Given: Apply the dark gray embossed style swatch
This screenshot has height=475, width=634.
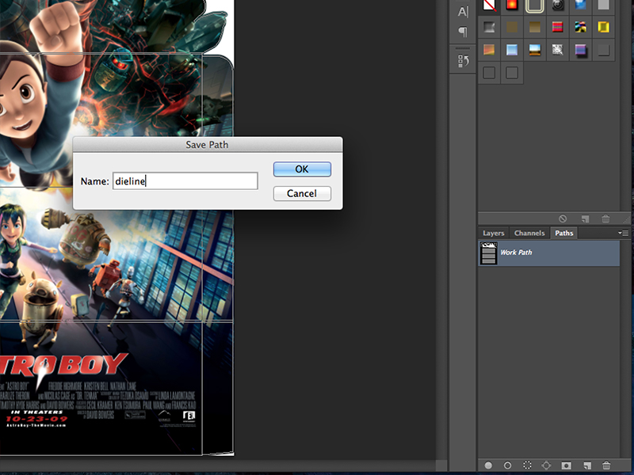Looking at the screenshot, I should coord(603,50).
